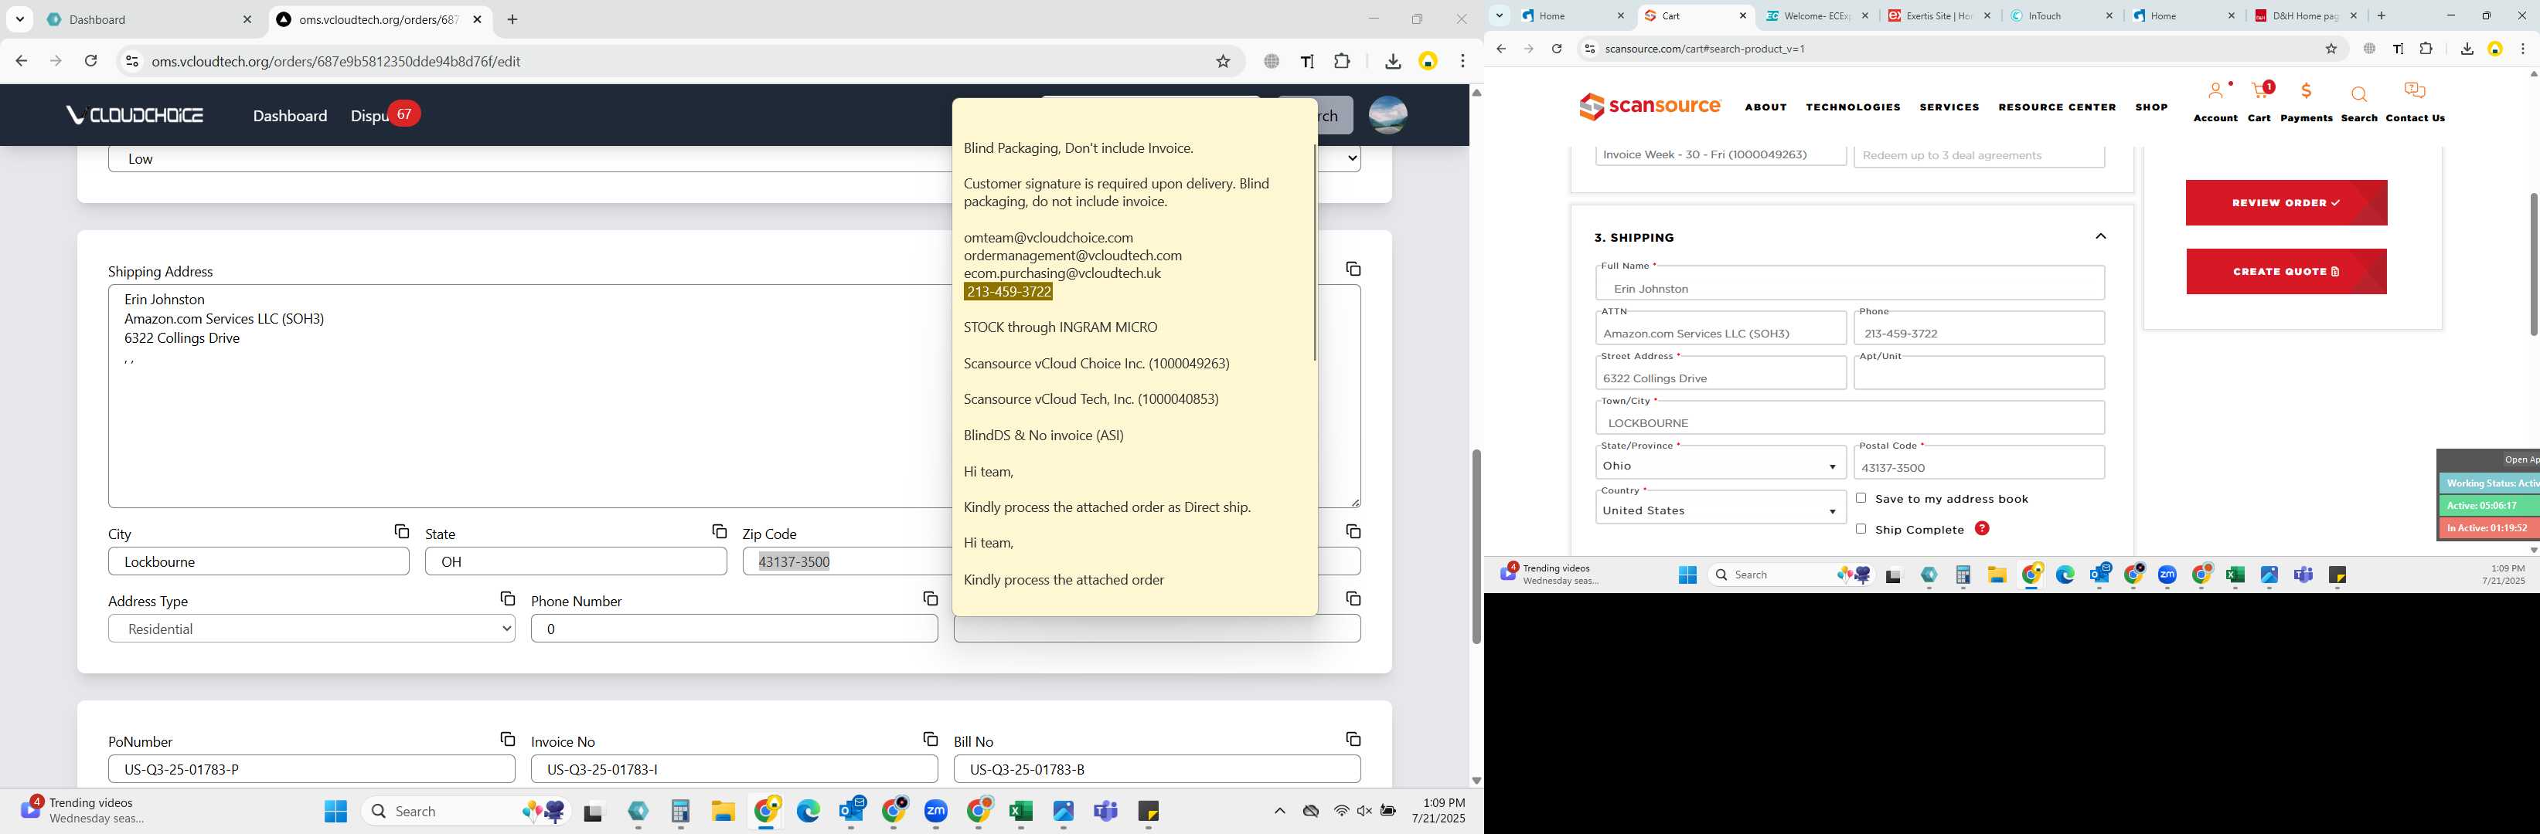2540x834 pixels.
Task: Click the Zip Code field 43137-3500
Action: 846,561
